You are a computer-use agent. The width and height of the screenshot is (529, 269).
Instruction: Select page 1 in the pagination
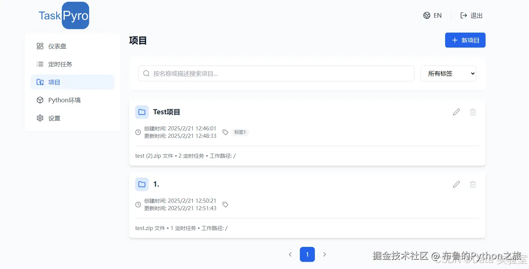[307, 254]
